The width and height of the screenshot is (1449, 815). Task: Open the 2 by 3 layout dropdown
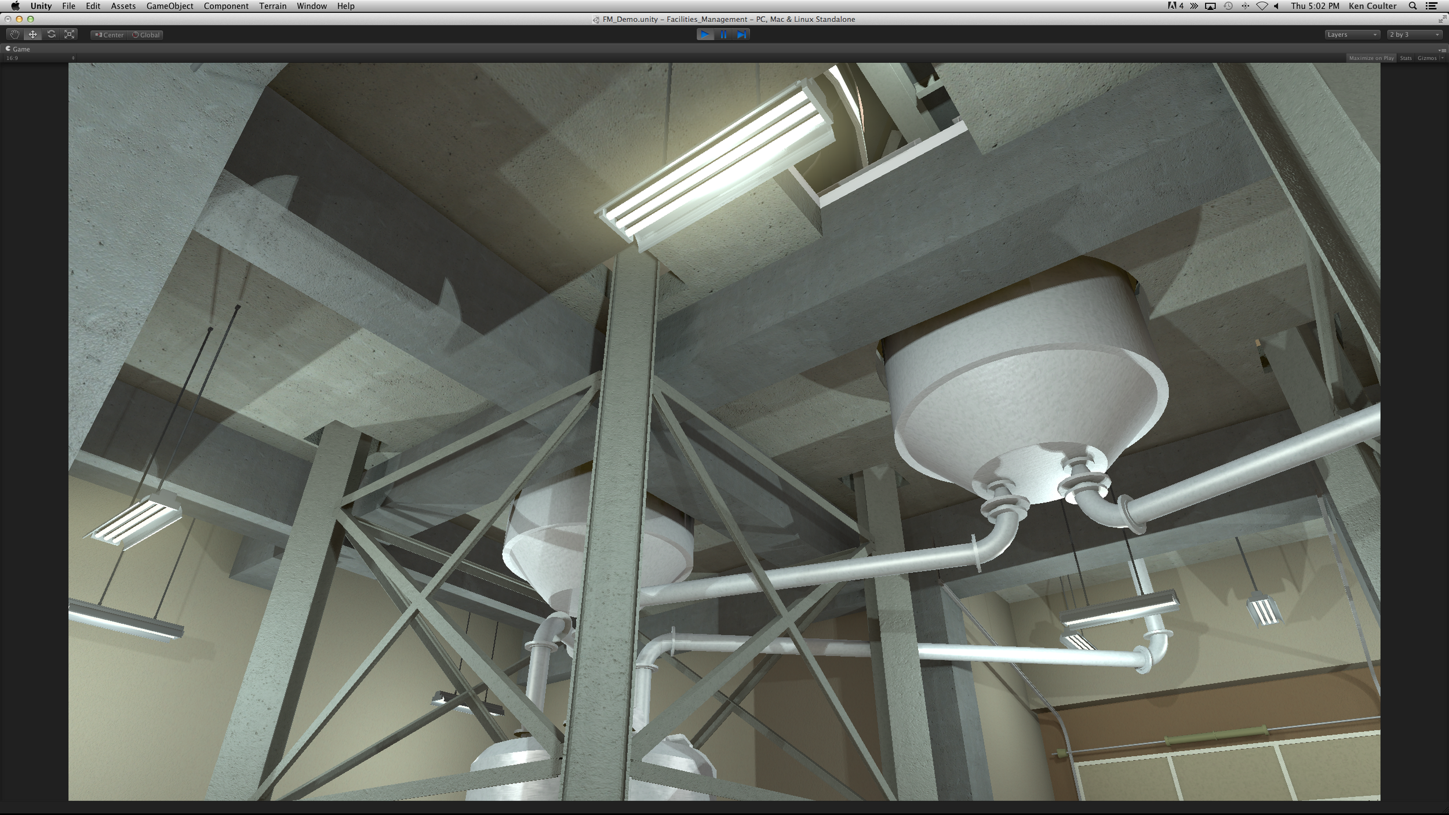coord(1414,35)
